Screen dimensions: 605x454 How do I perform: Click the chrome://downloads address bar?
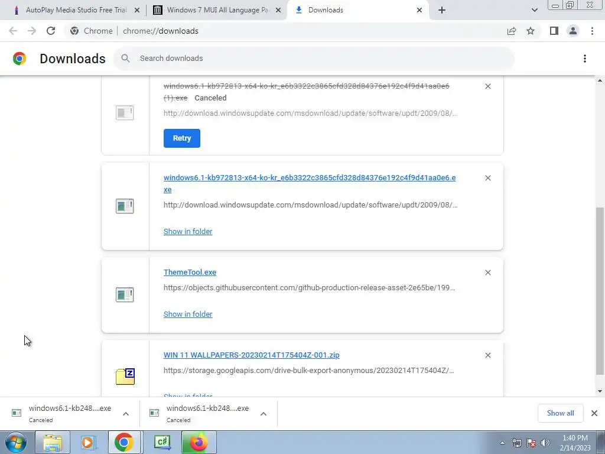pos(161,31)
